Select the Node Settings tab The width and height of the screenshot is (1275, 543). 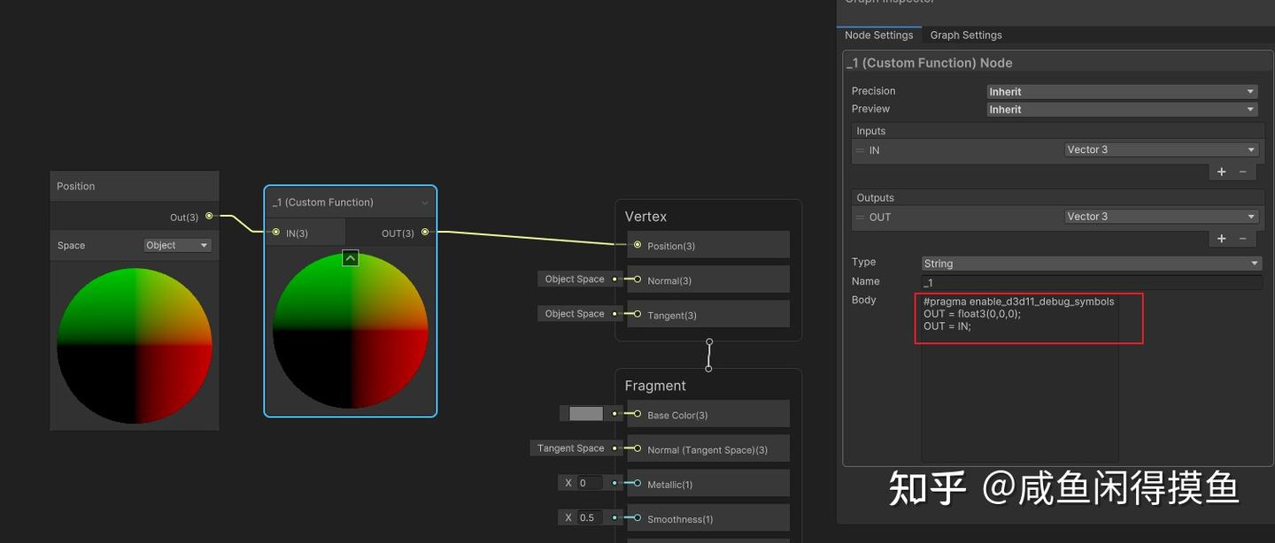click(x=878, y=34)
